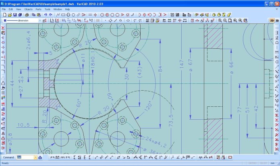Select the yellow pipe elbow solid icon
280x166 pixels.
[229, 15]
